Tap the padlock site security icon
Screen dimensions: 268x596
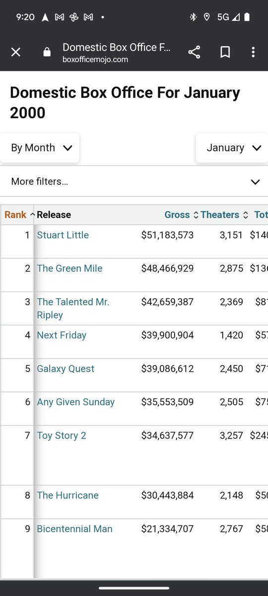tap(47, 52)
